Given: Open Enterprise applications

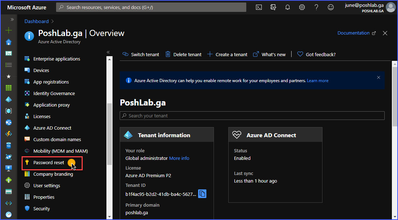Looking at the screenshot, I should click(x=56, y=59).
